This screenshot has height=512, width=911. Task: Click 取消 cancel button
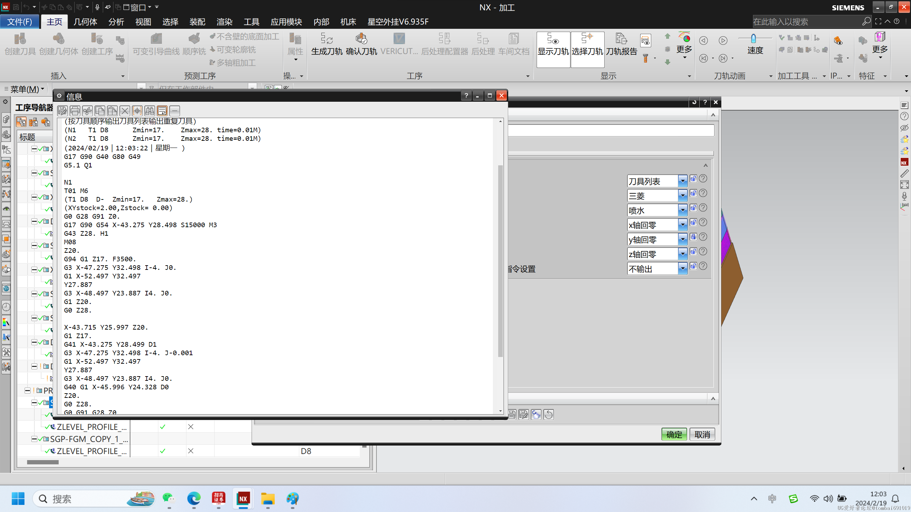702,434
